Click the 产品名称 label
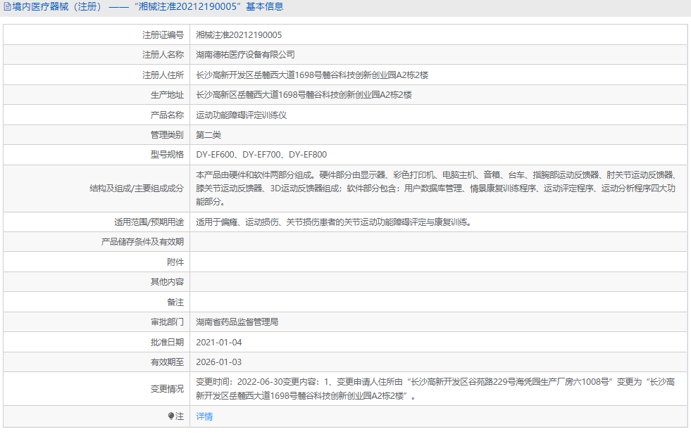Screen dimensions: 691x434 (x=167, y=115)
